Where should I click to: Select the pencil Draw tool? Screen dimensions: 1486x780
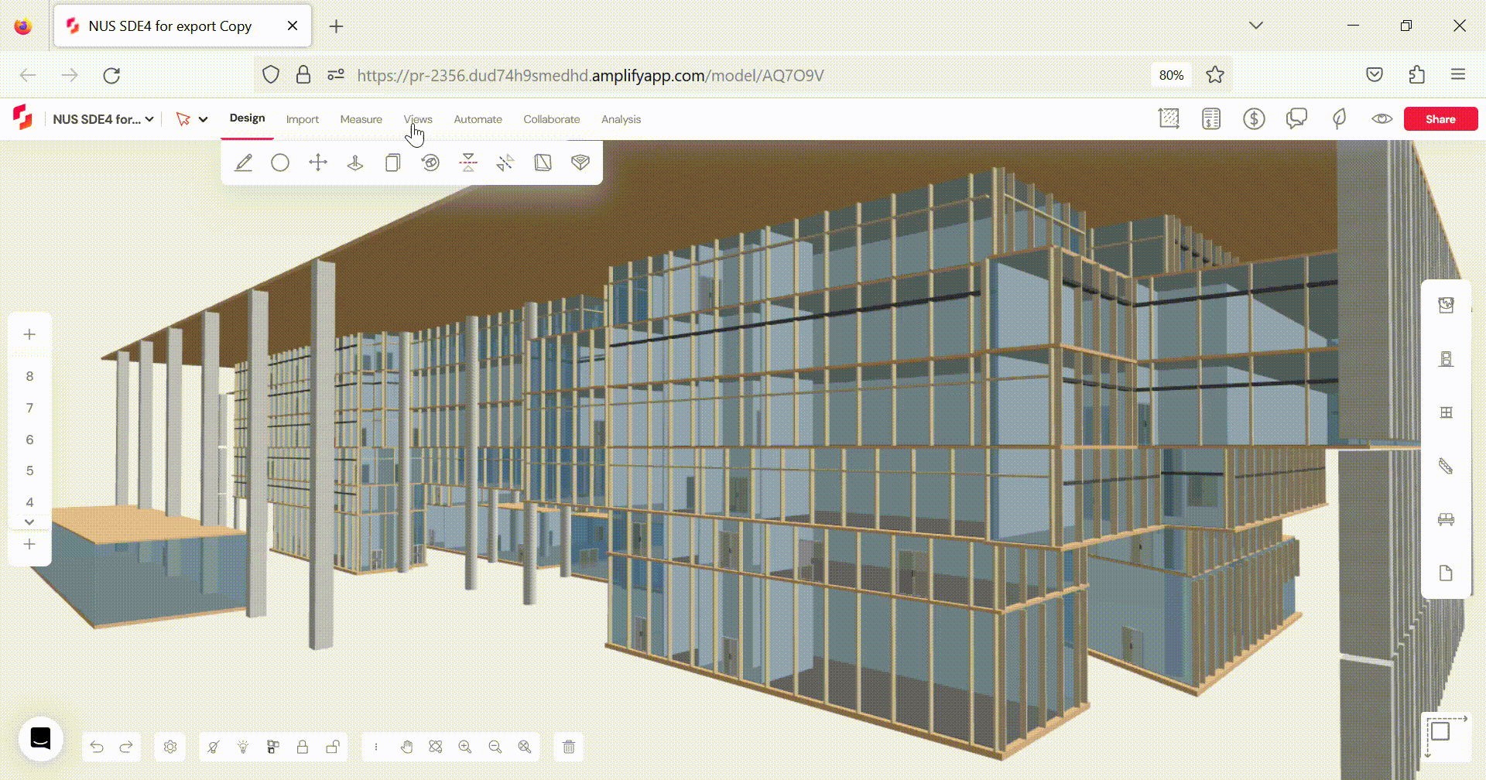pyautogui.click(x=244, y=162)
